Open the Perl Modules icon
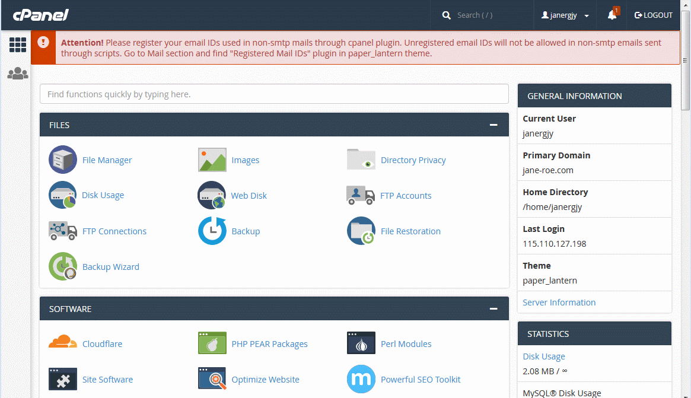 coord(361,343)
